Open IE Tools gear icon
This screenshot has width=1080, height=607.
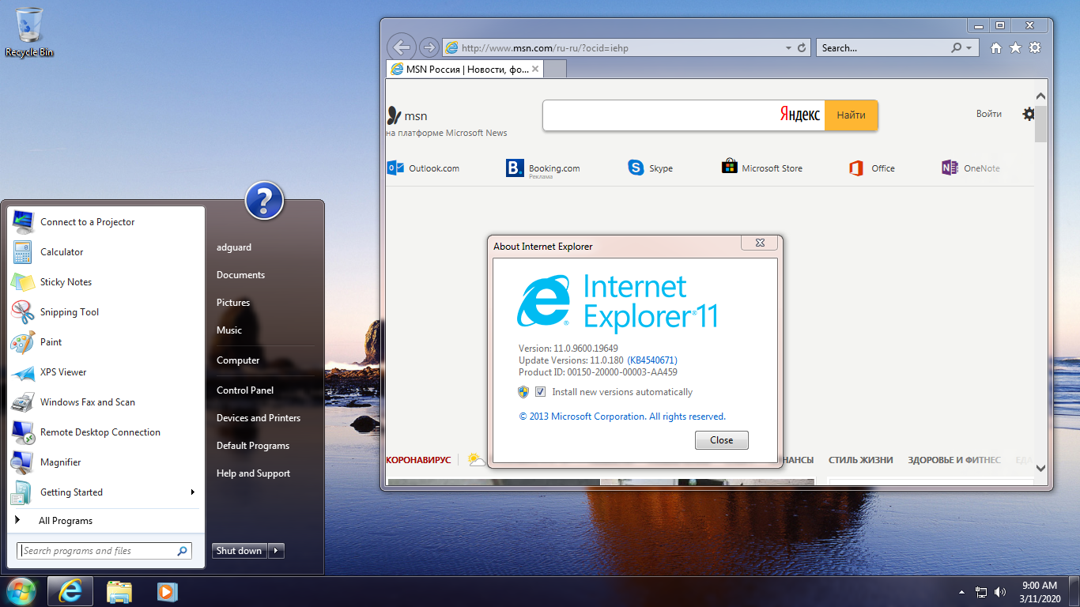pyautogui.click(x=1035, y=48)
